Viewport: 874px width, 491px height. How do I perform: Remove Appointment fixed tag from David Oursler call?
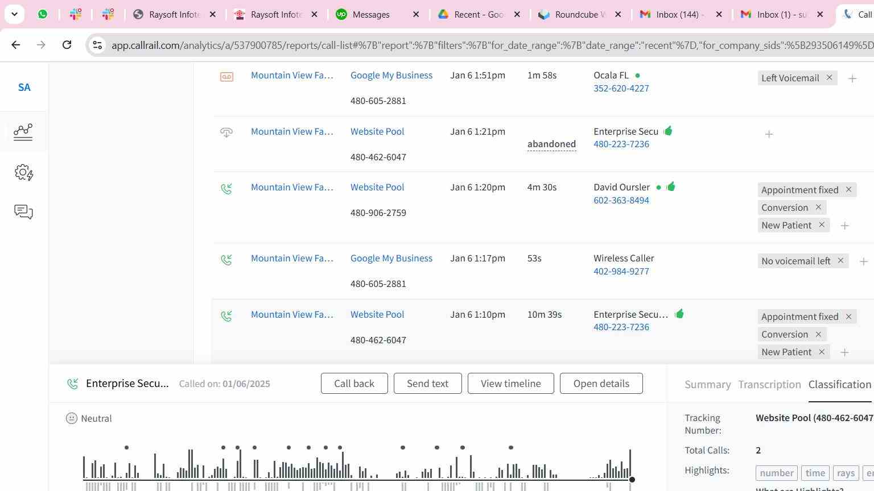(x=848, y=189)
